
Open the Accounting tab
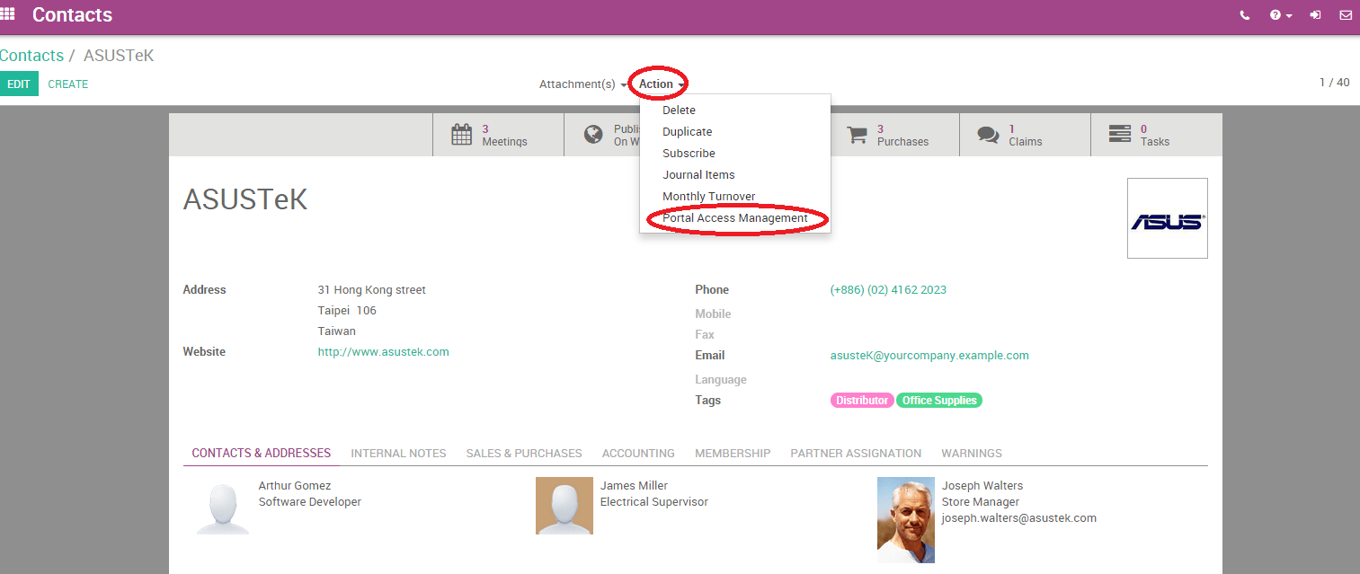[x=638, y=453]
